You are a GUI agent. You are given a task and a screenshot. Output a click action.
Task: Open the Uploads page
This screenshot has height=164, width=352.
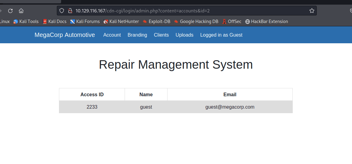pyautogui.click(x=184, y=35)
